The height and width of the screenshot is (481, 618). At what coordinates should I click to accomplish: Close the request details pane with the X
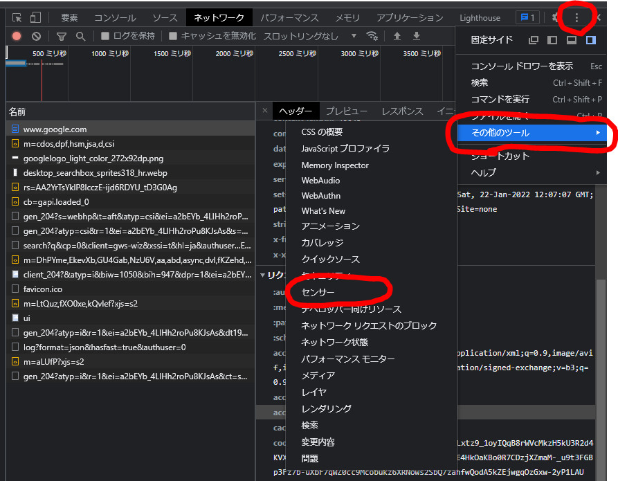click(x=265, y=111)
